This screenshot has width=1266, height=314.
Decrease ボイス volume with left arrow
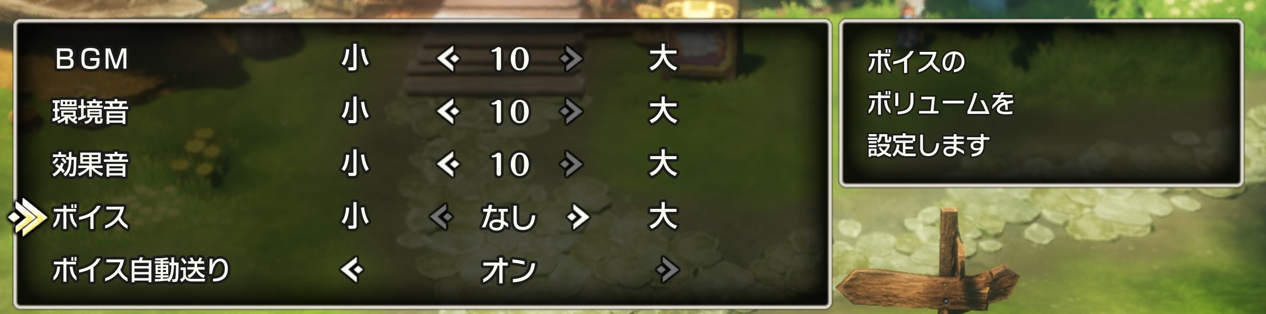pos(441,217)
